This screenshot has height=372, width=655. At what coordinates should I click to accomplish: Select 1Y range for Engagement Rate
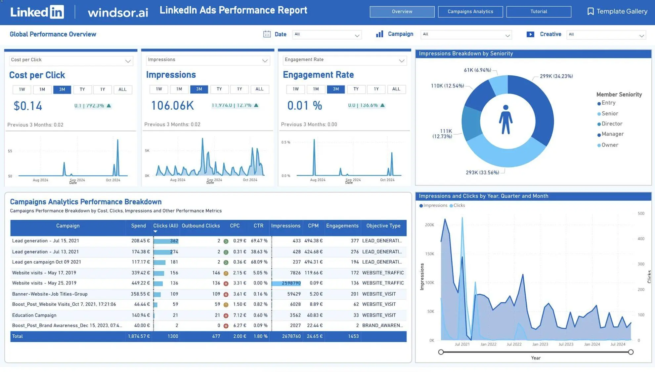[376, 89]
